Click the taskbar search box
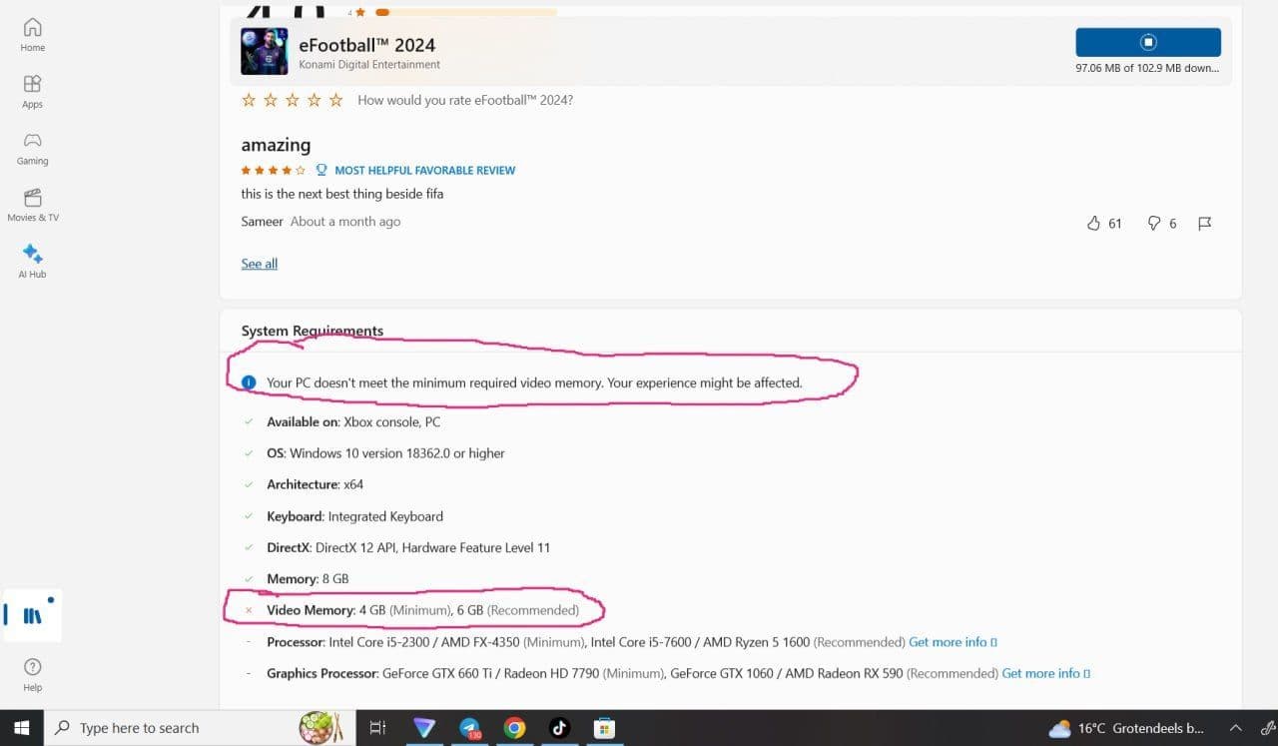This screenshot has height=746, width=1278. [x=200, y=728]
